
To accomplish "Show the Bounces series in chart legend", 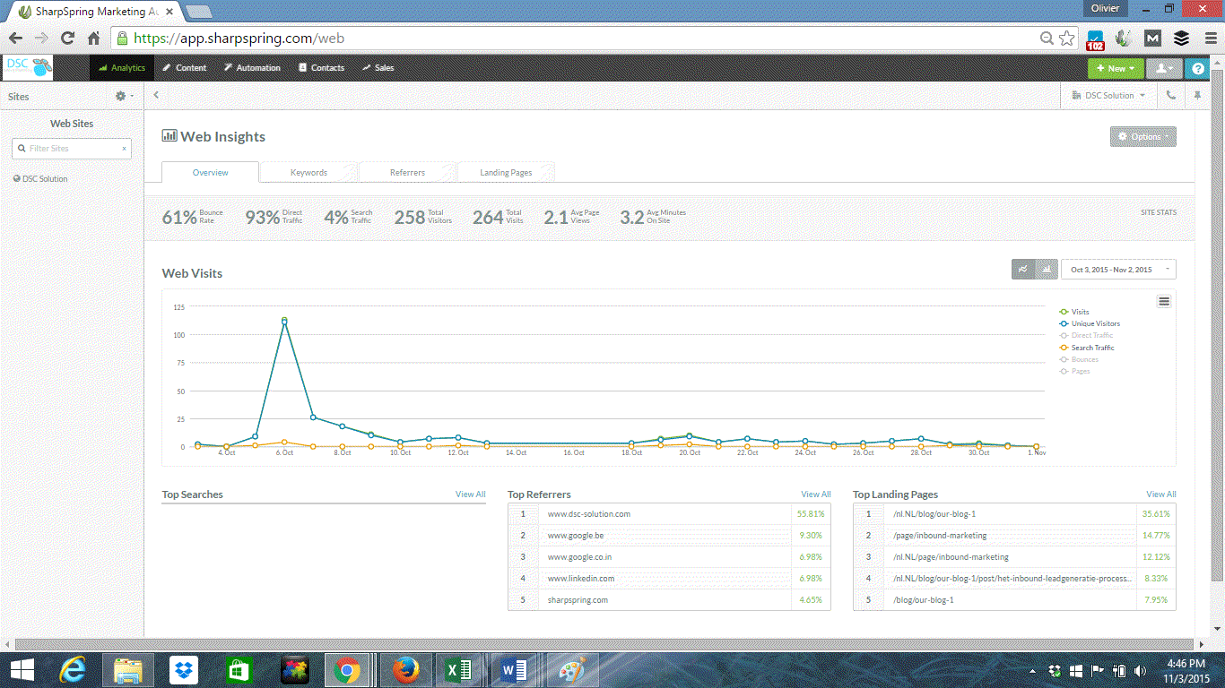I will (x=1084, y=359).
